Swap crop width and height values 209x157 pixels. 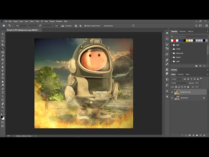pyautogui.click(x=40, y=26)
